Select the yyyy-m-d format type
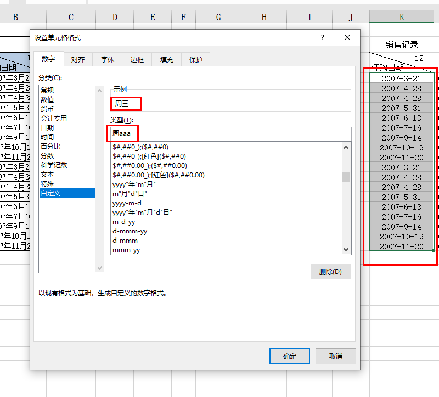This screenshot has width=439, height=397. (127, 203)
